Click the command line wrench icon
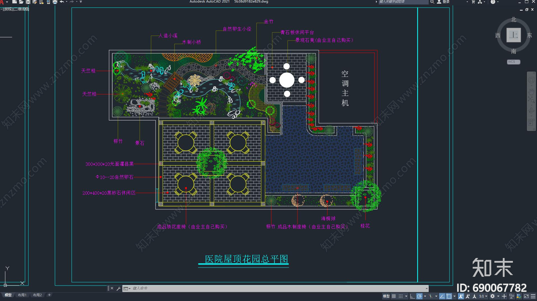The width and height of the screenshot is (537, 301). point(118,288)
